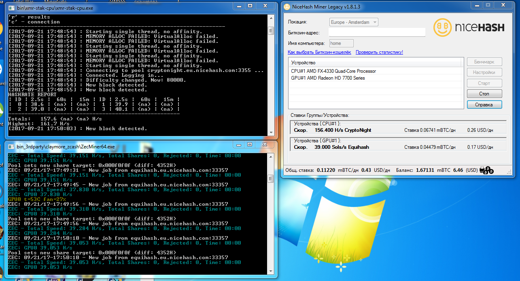Click the Имя компьютера field showing home

(x=341, y=43)
